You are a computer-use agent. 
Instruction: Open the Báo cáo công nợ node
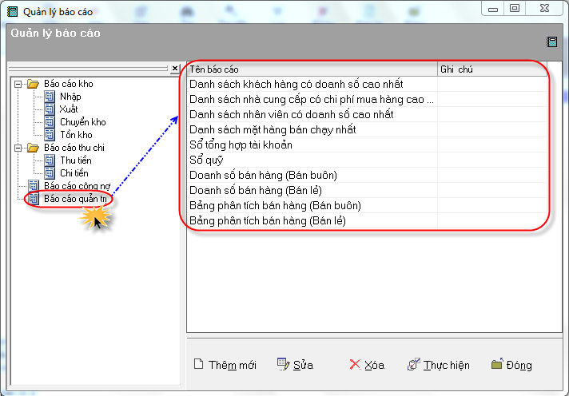tap(77, 186)
